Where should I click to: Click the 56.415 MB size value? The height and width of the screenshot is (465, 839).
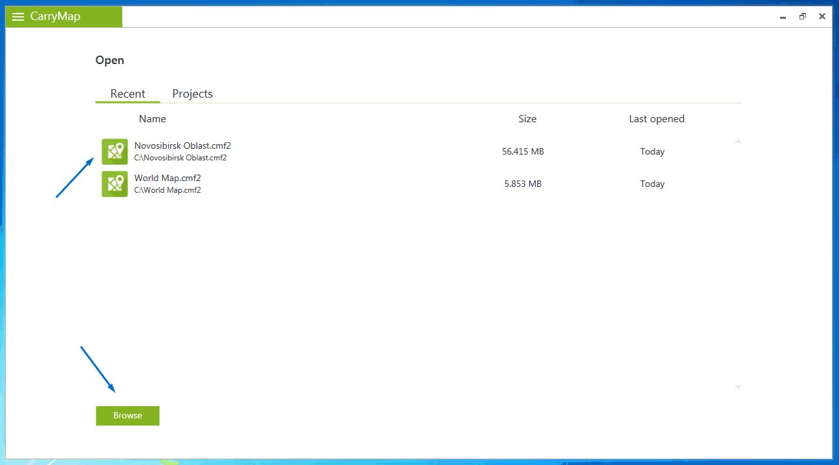point(523,151)
